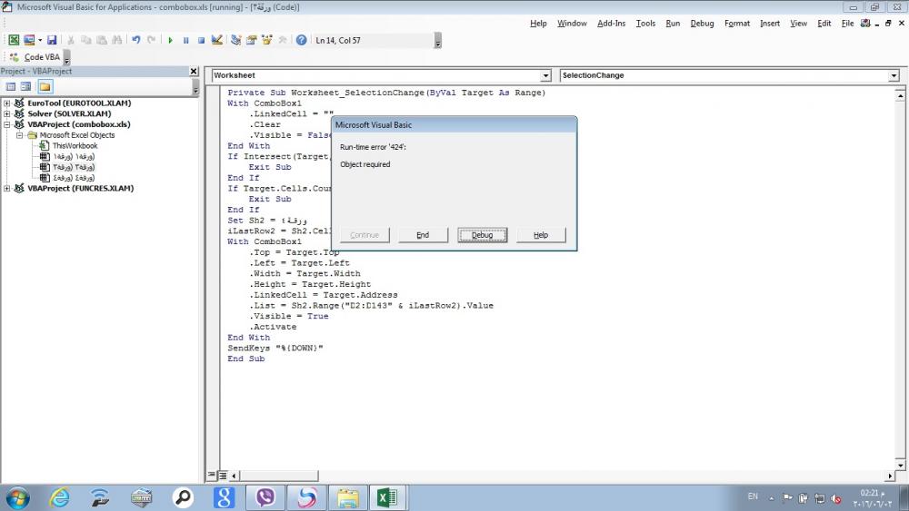
Task: Click the View Microsoft Excel icon
Action: (14, 40)
